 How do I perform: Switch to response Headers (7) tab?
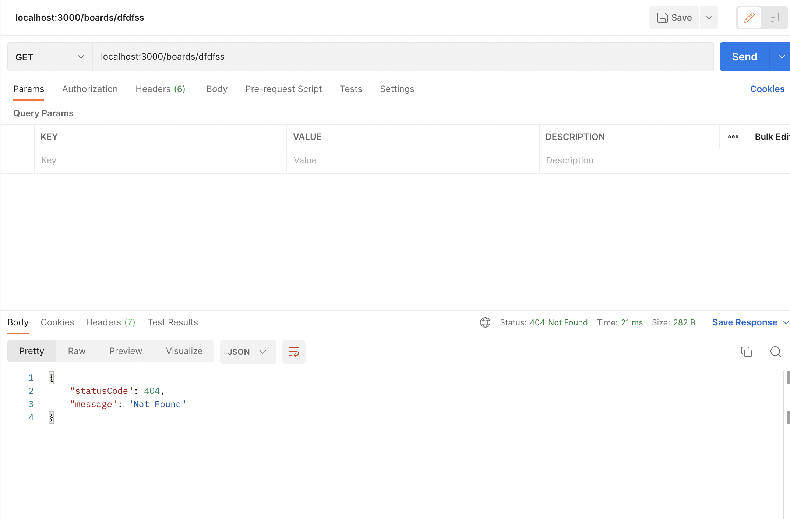110,322
